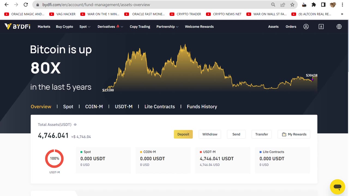Viewport: 349px width, 196px height.
Task: Switch to the Lite Contracts tab
Action: tap(160, 107)
